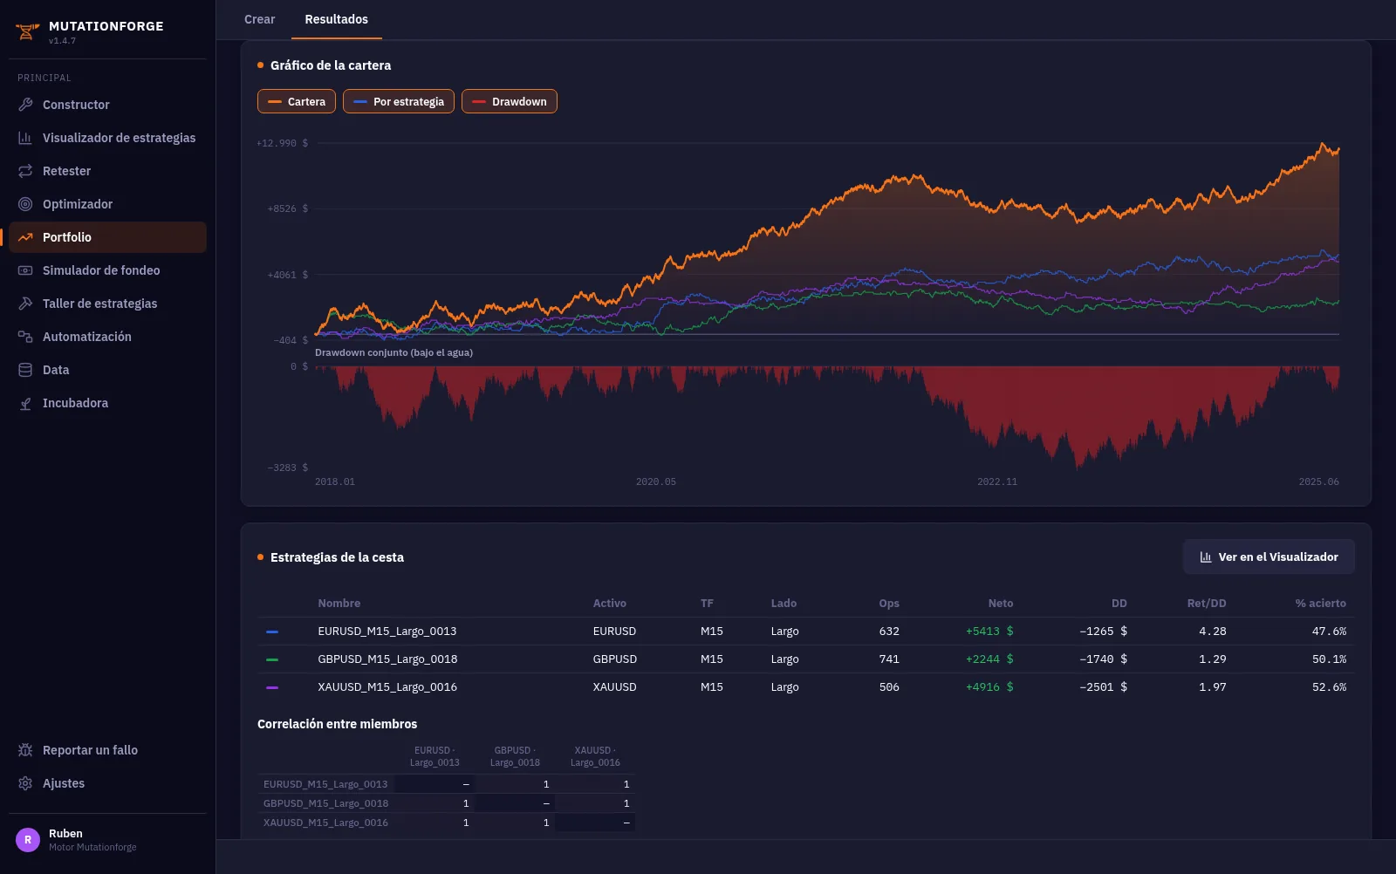Click the Optimizador target icon

[25, 204]
